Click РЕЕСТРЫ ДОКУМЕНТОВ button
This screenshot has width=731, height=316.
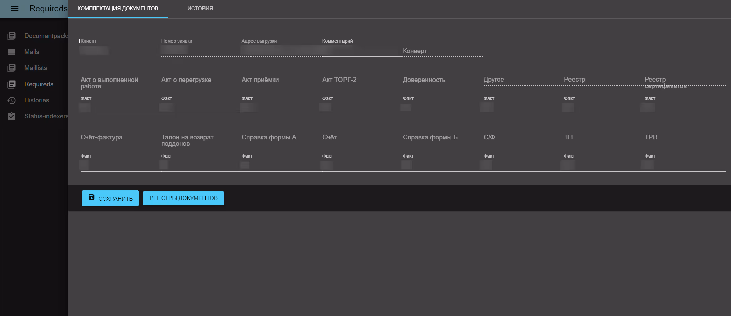pyautogui.click(x=183, y=198)
